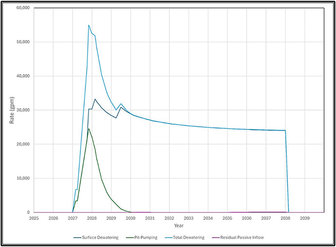The image size is (336, 247).
Task: Click the peak of the Total Dewatering line
Action: tap(89, 25)
